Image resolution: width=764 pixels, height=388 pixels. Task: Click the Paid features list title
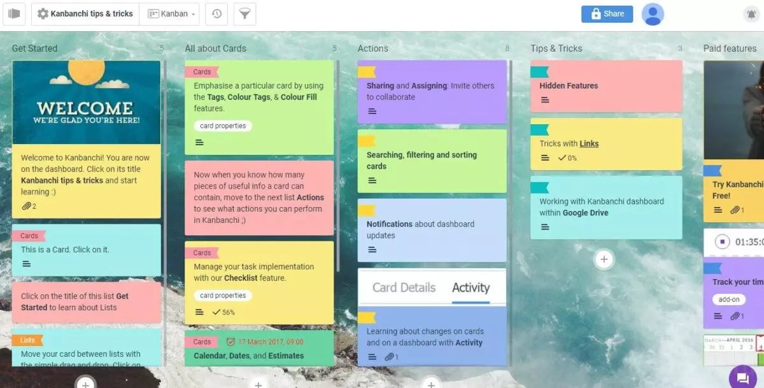(x=730, y=48)
